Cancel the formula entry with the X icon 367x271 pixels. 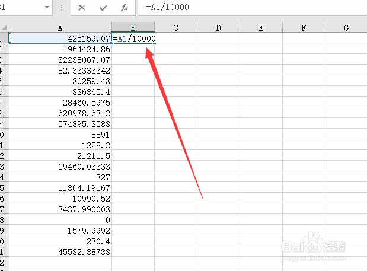82,8
